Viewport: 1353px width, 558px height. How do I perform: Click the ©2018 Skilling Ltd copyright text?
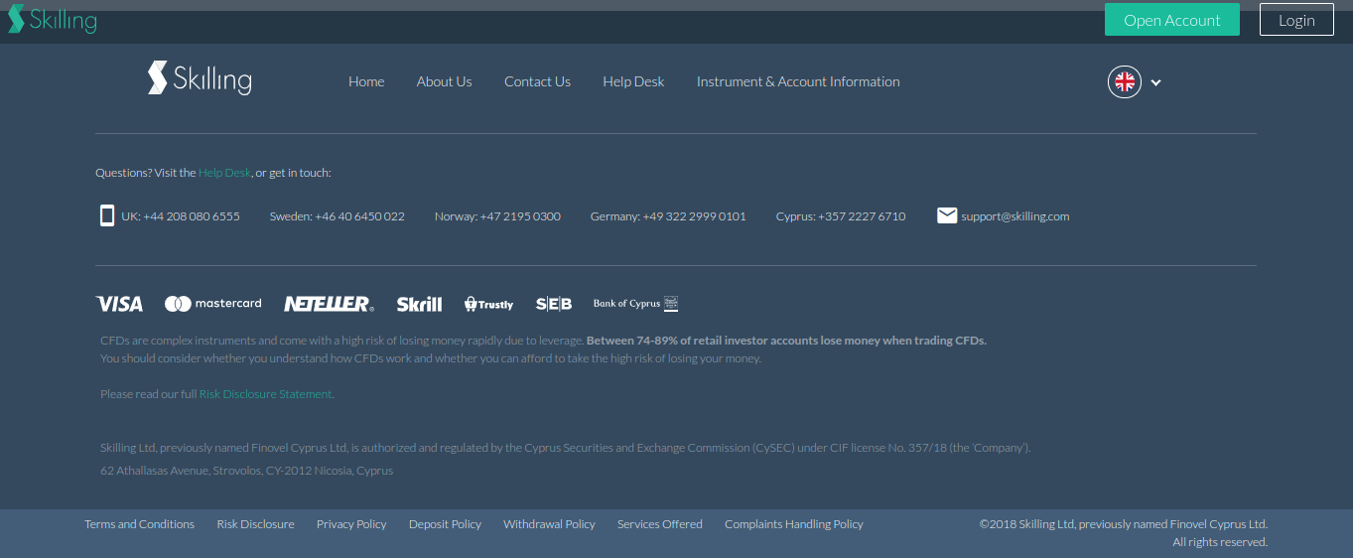point(1124,524)
